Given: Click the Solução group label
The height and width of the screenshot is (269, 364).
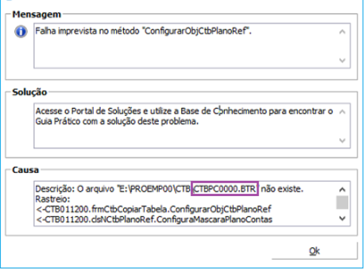Looking at the screenshot, I should pyautogui.click(x=30, y=92).
